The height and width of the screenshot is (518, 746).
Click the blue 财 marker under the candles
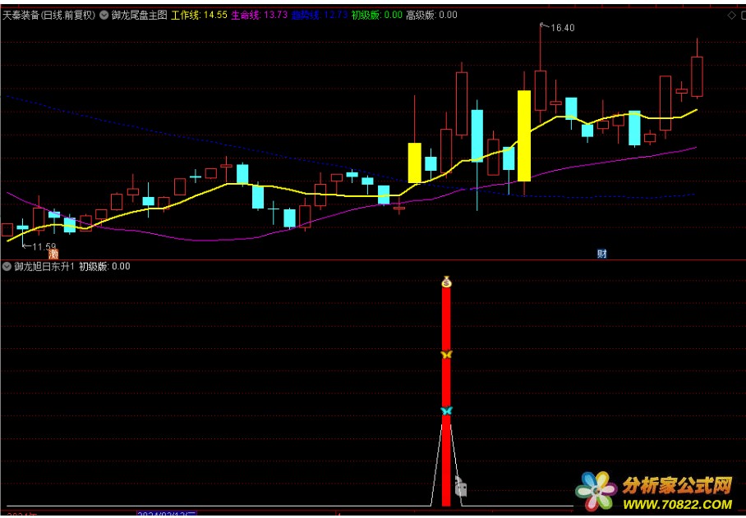click(602, 254)
